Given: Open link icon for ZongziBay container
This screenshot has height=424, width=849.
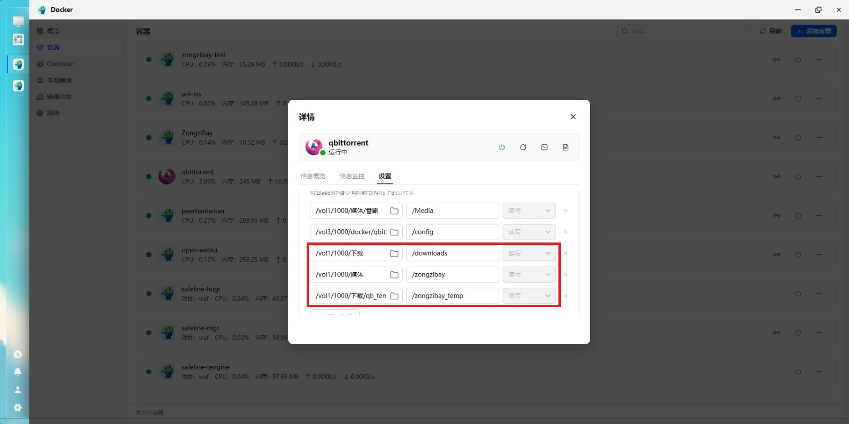Looking at the screenshot, I should 777,138.
